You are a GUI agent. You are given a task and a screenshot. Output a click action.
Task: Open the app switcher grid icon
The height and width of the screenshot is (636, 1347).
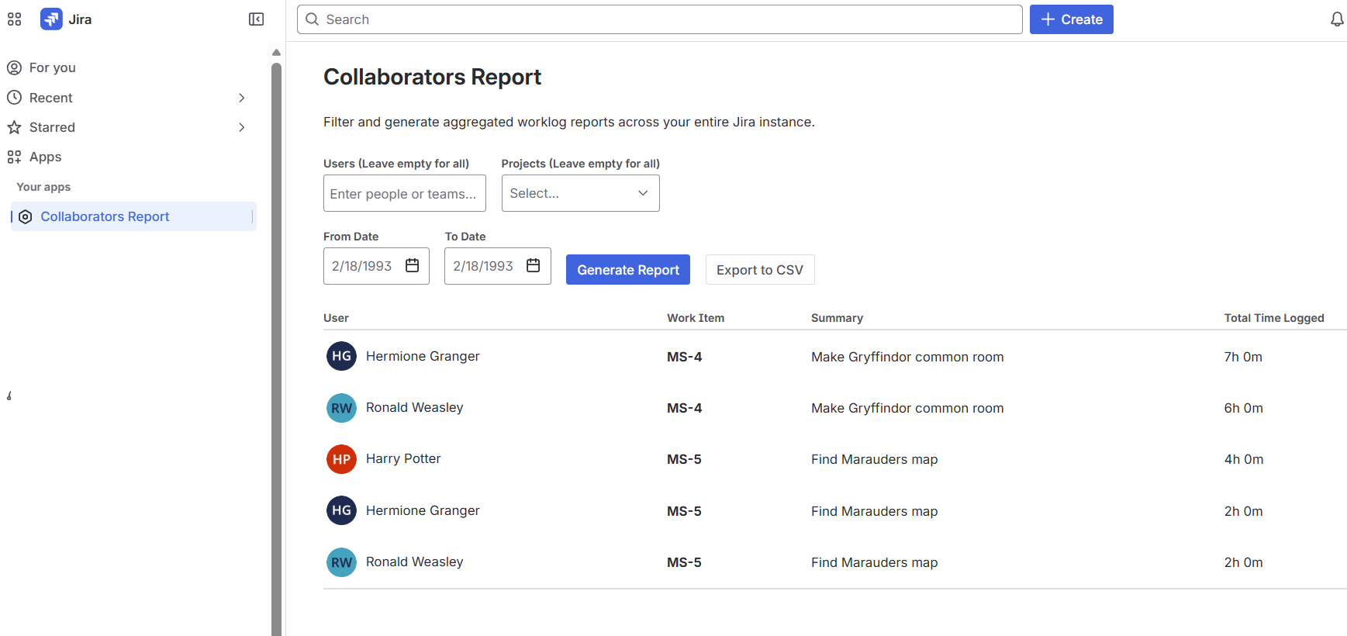click(14, 19)
